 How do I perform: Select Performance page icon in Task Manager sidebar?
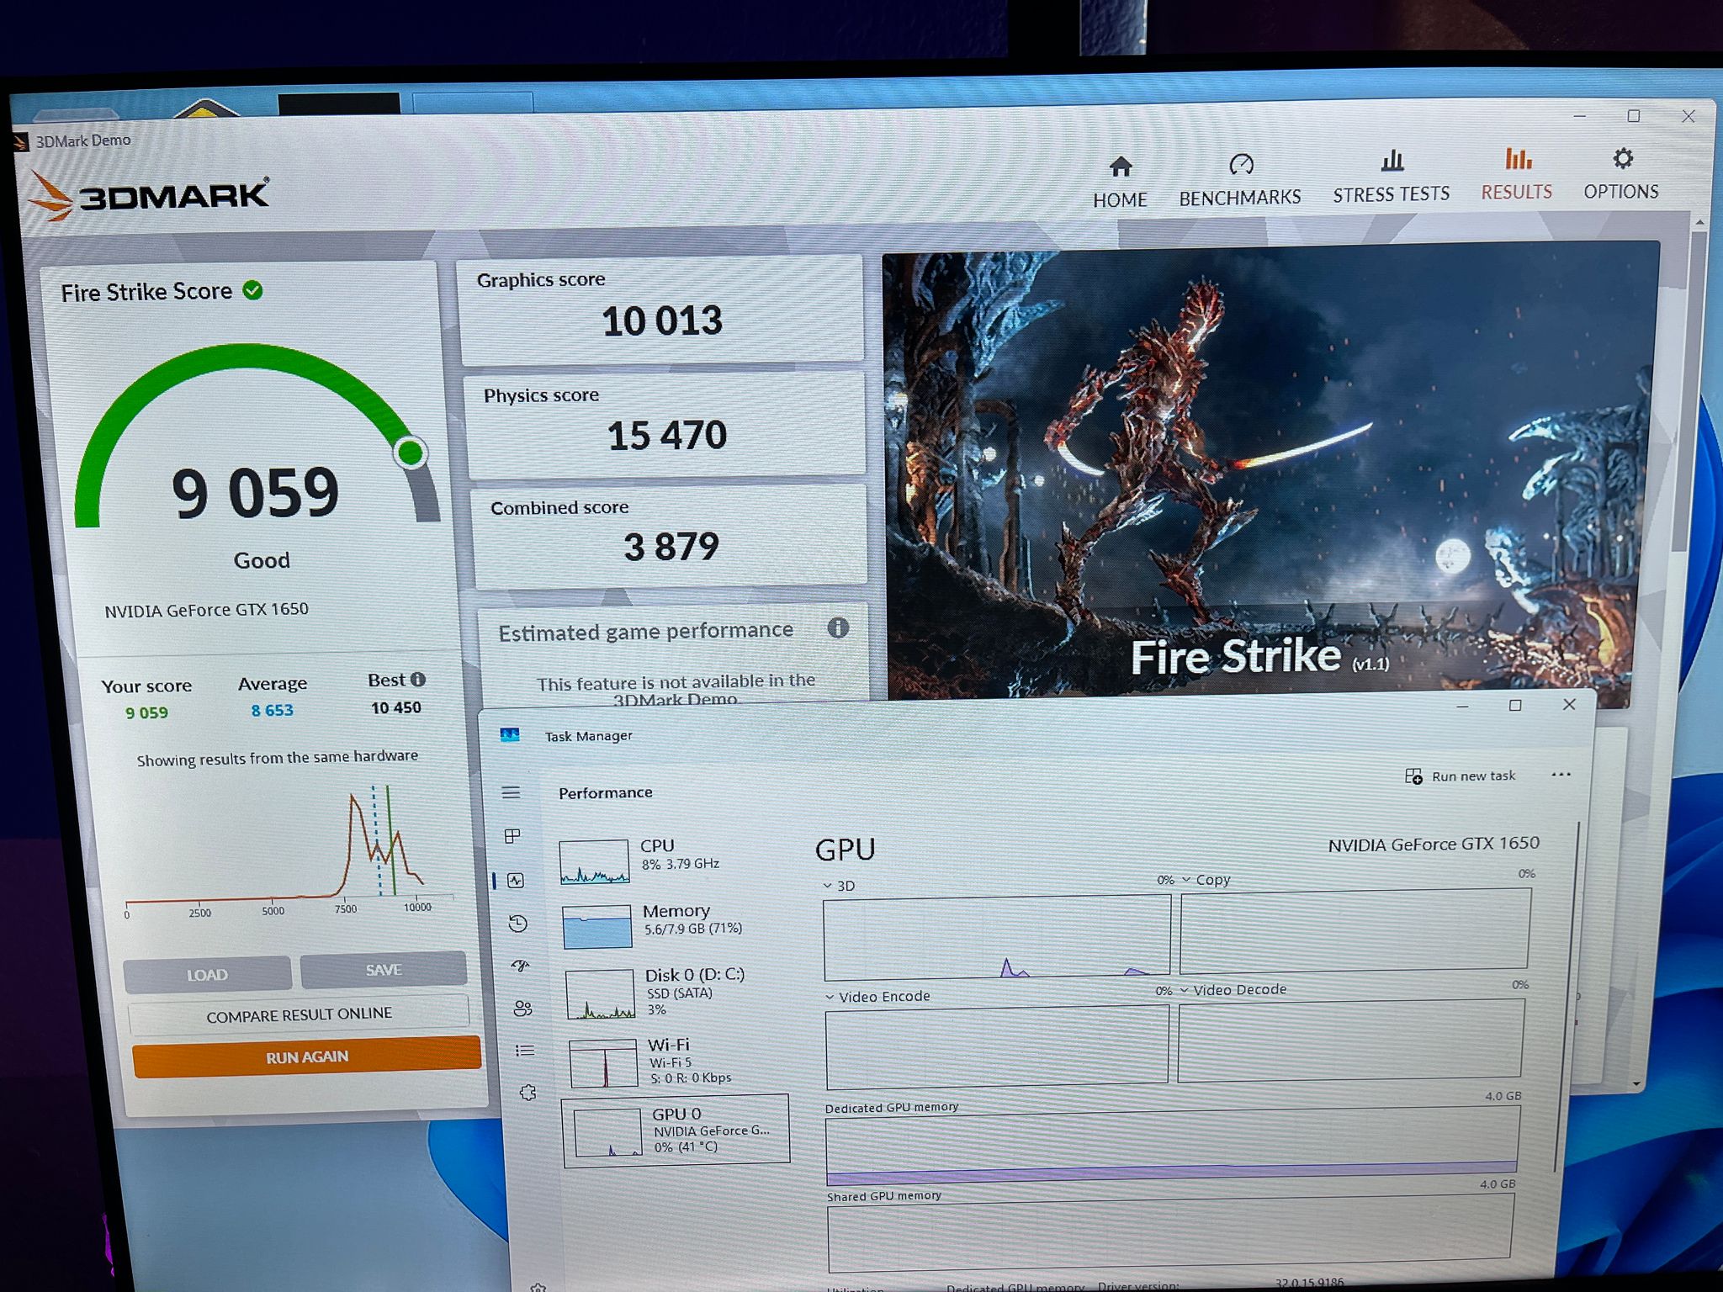point(516,880)
